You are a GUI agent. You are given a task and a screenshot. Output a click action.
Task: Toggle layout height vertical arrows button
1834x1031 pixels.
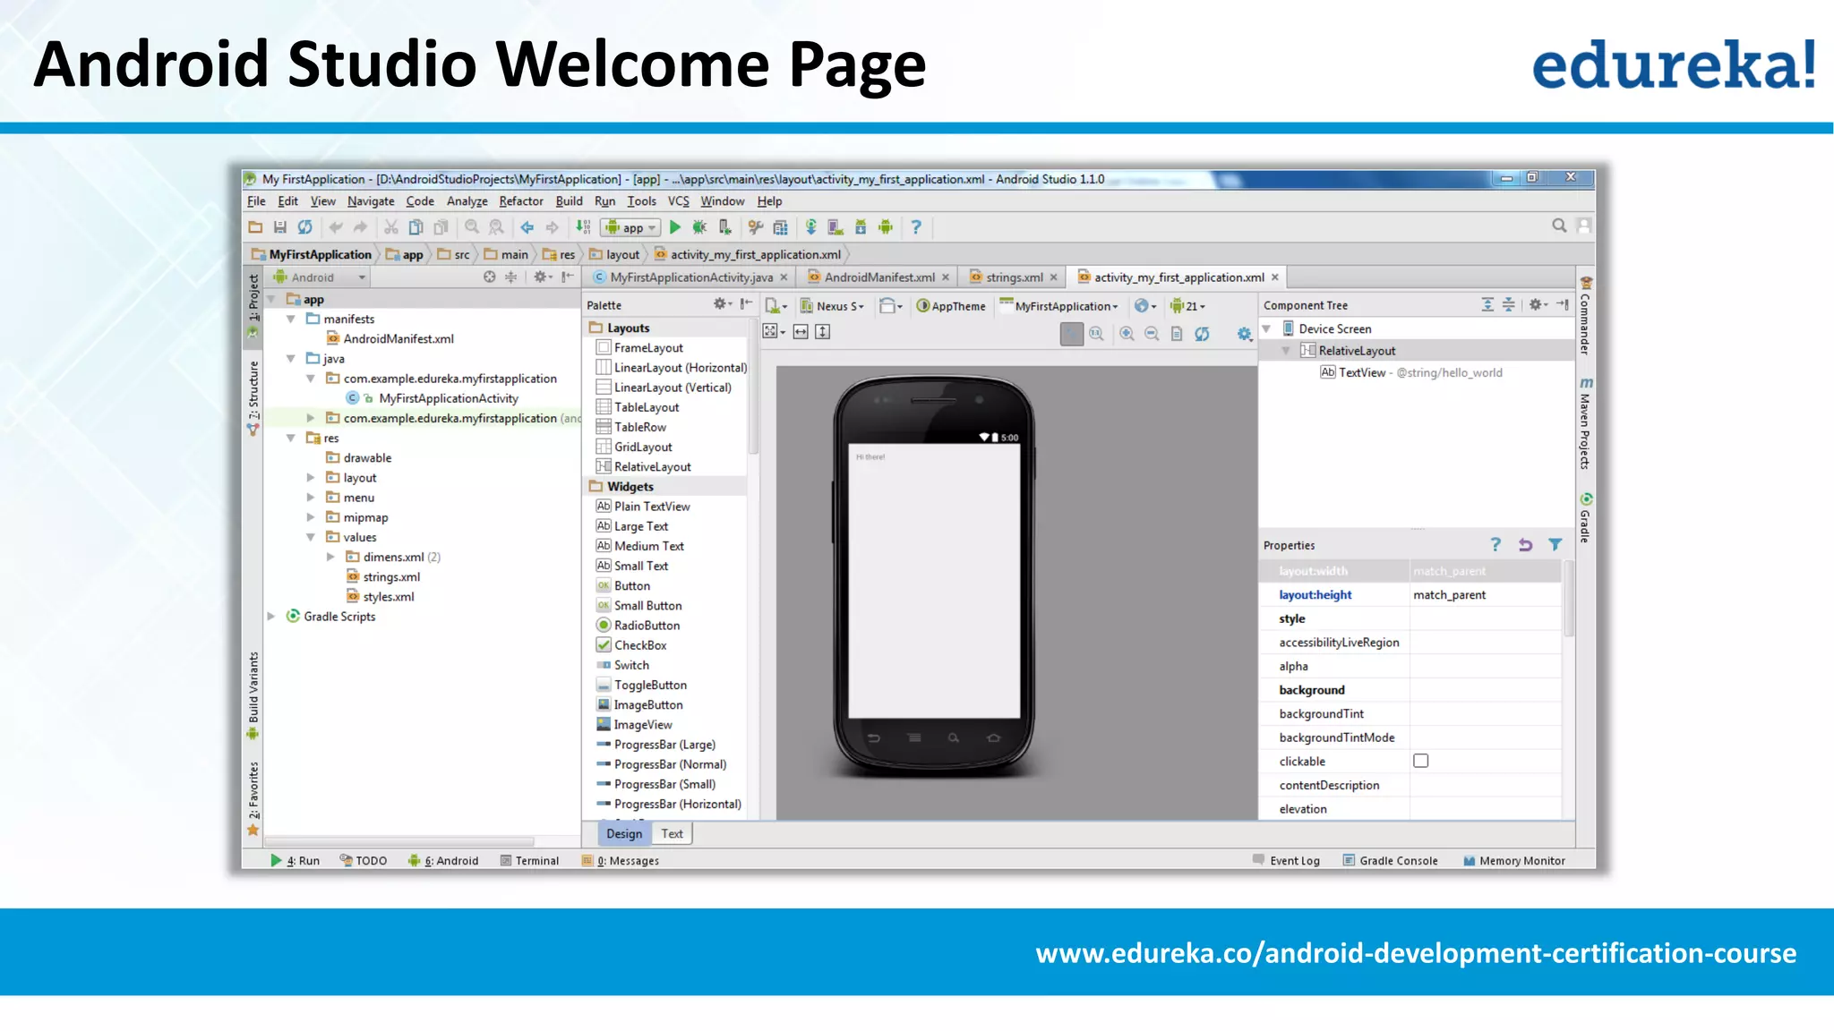(x=823, y=332)
